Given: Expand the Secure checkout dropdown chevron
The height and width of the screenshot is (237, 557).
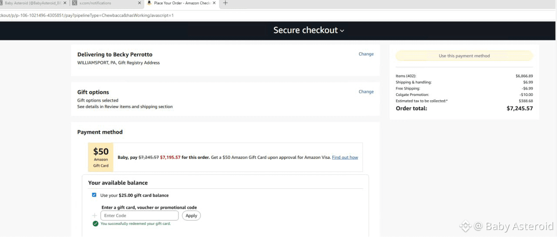Looking at the screenshot, I should pyautogui.click(x=342, y=31).
